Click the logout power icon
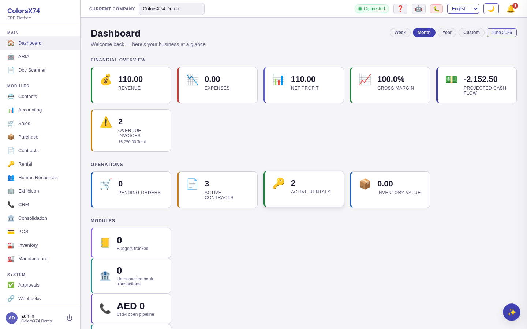527x329 pixels. [x=70, y=318]
